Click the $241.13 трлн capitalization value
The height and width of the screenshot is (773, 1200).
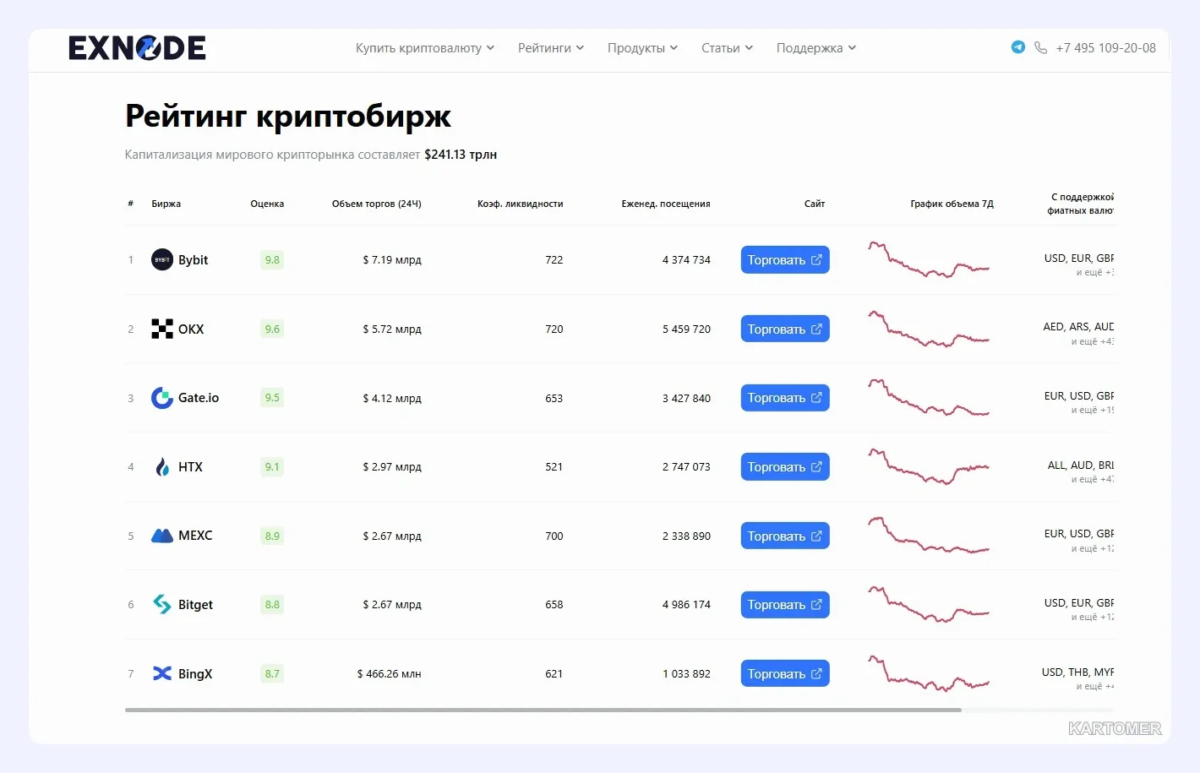tap(461, 155)
